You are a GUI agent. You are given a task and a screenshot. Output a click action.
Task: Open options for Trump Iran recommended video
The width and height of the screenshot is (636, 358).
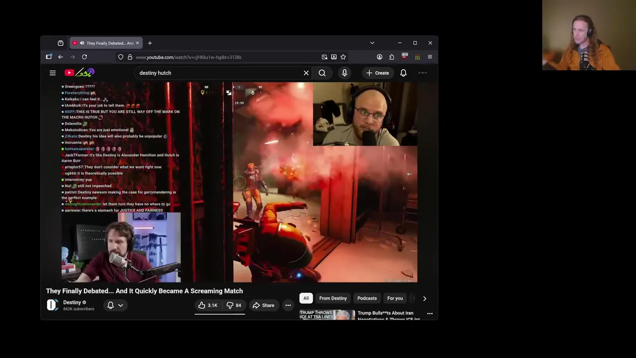pos(430,314)
